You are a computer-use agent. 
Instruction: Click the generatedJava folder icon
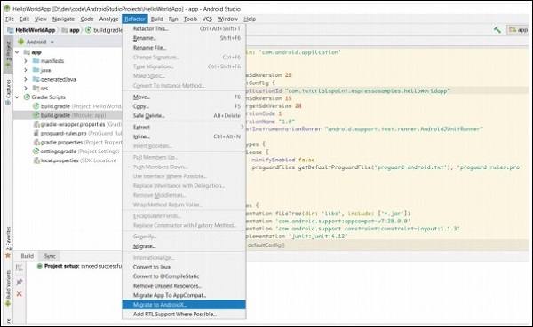[36, 79]
